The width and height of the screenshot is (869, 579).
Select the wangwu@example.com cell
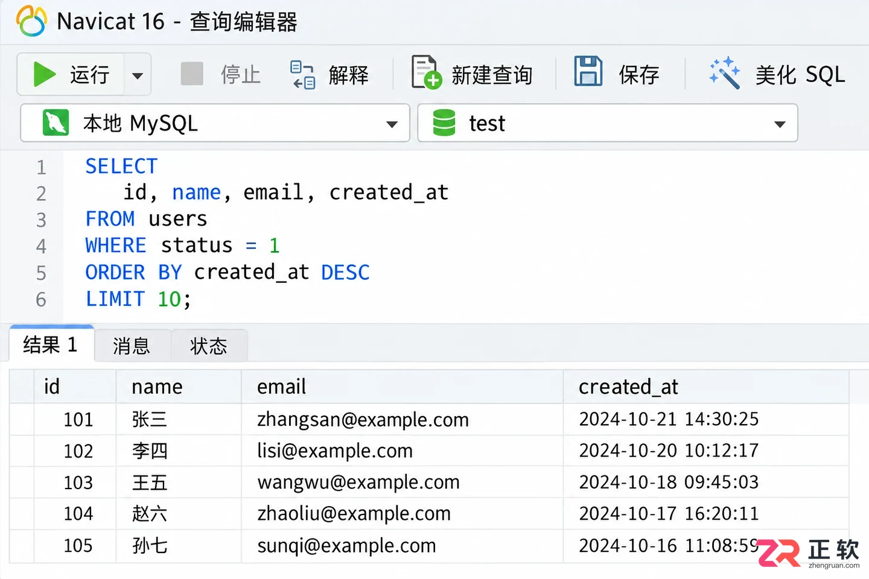(x=403, y=482)
